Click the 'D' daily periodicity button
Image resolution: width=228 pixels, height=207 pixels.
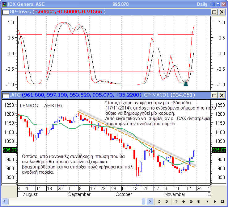(x=166, y=201)
